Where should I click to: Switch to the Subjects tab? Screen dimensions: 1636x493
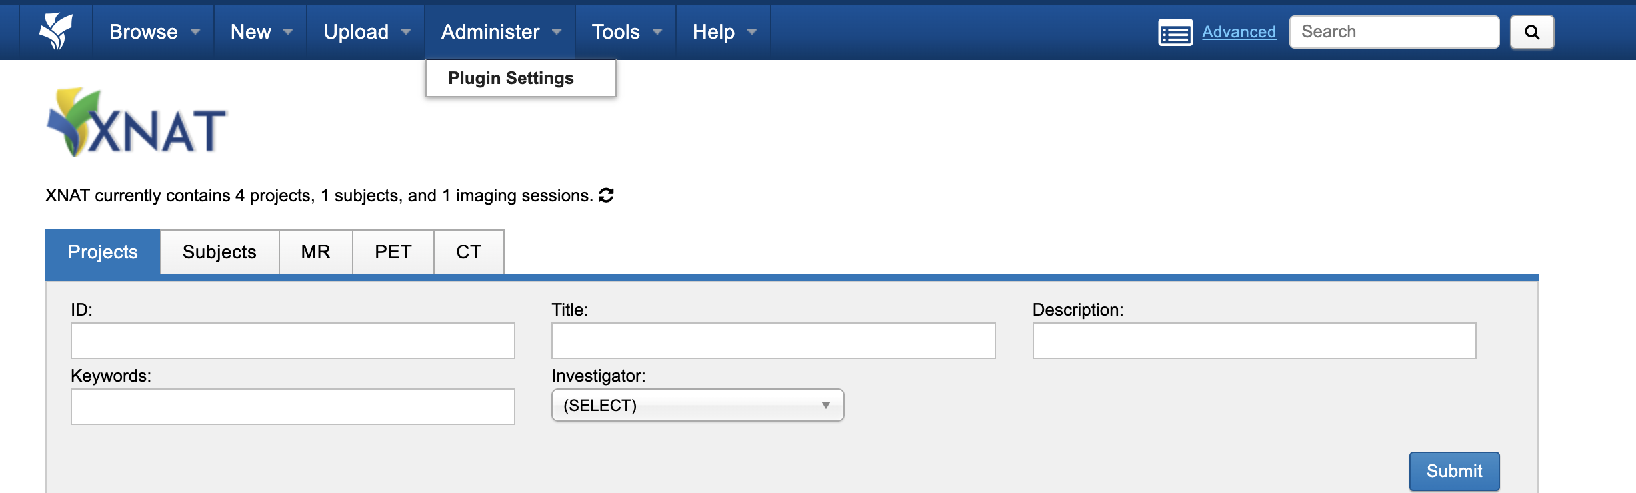pyautogui.click(x=219, y=252)
